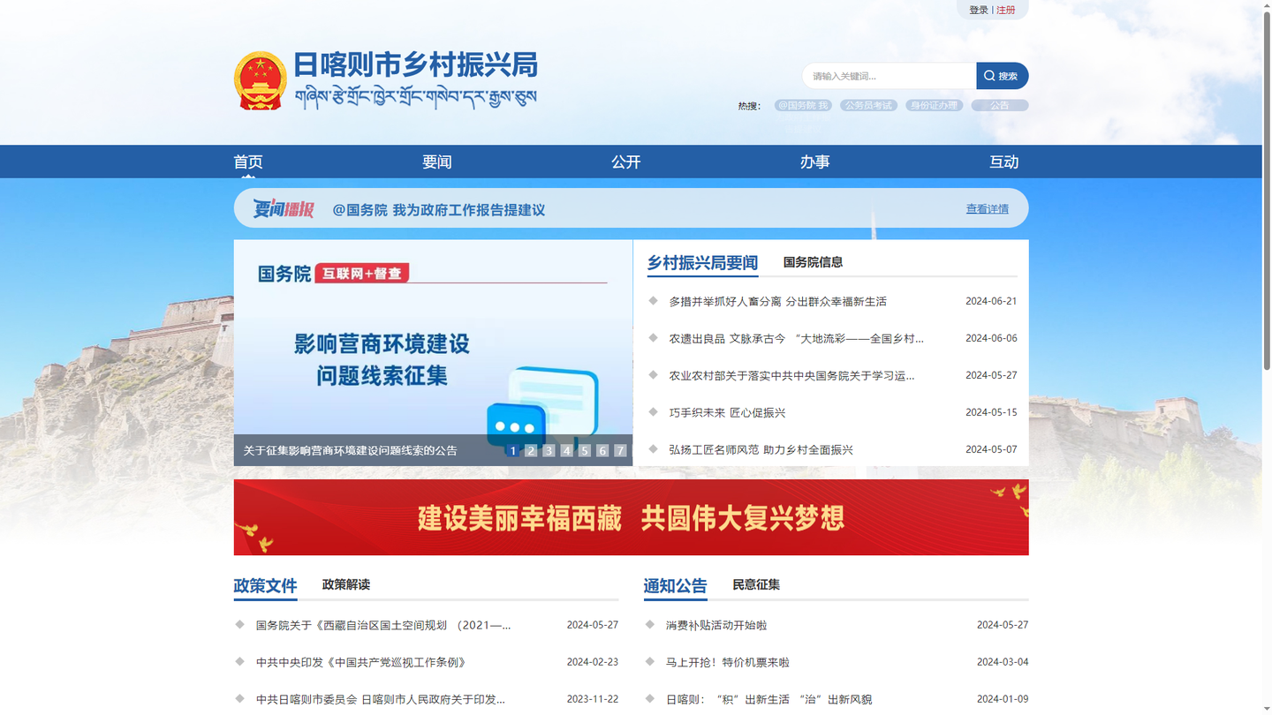This screenshot has height=715, width=1272.
Task: Switch to 通知公告 tab
Action: [675, 585]
